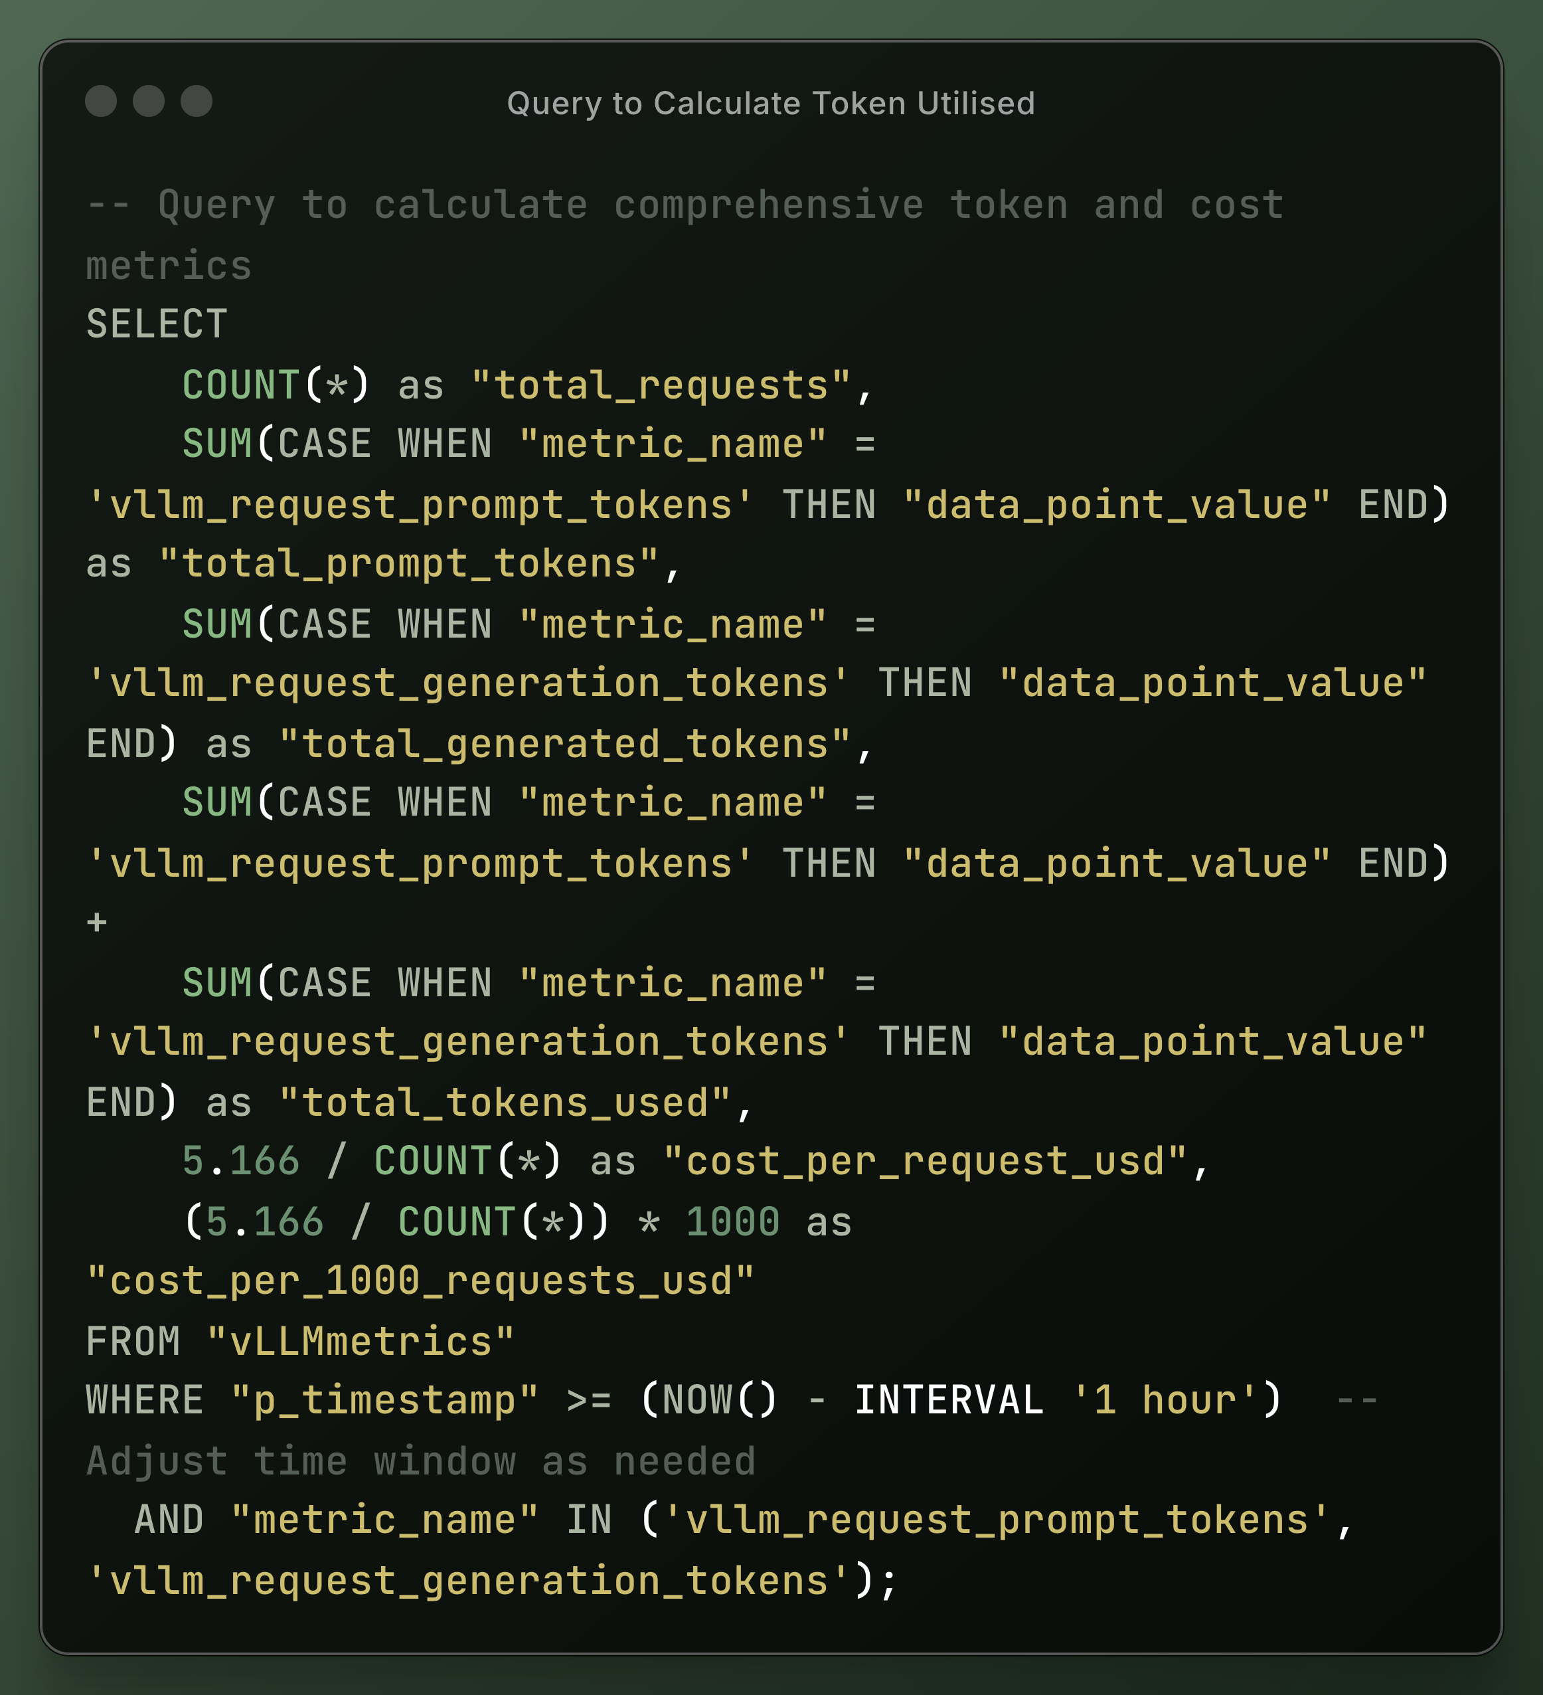1543x1695 pixels.
Task: Click the WHERE keyword
Action: point(145,1400)
